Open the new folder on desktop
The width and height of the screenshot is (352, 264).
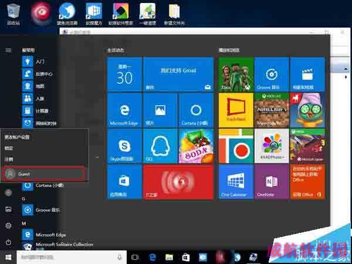[174, 14]
